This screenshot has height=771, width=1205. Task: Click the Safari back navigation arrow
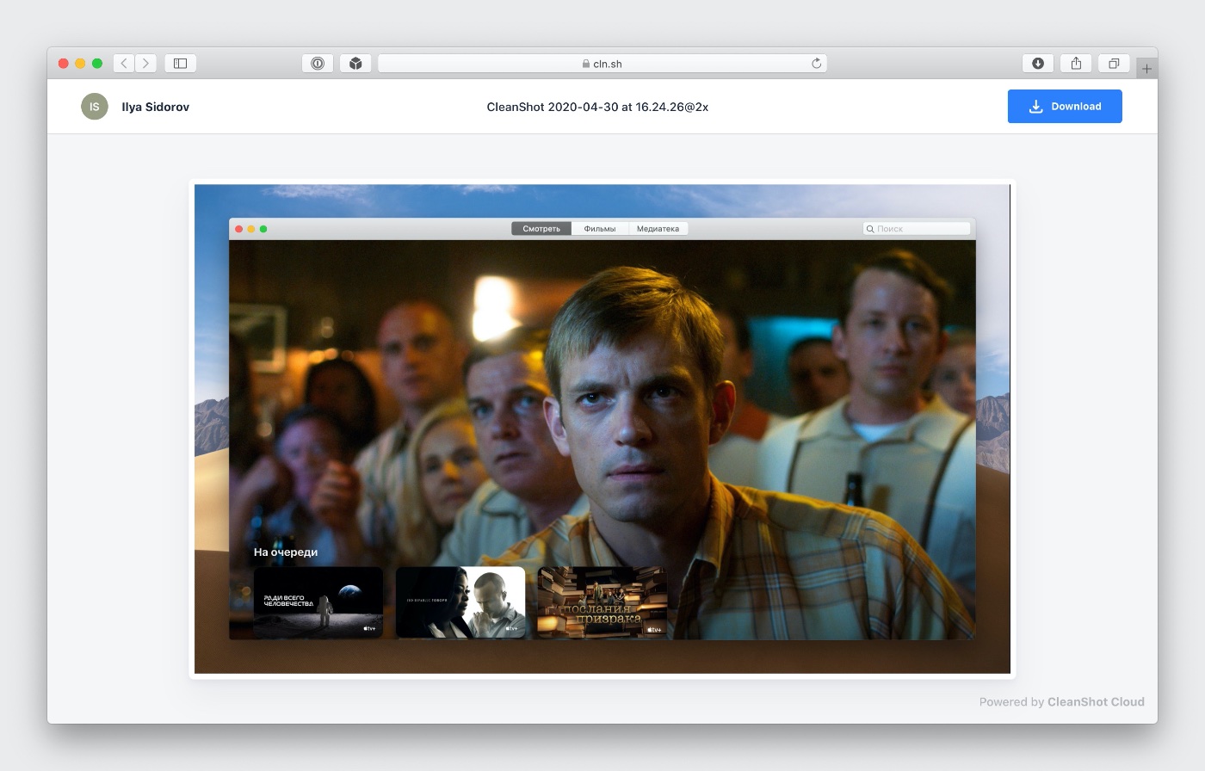pos(124,63)
